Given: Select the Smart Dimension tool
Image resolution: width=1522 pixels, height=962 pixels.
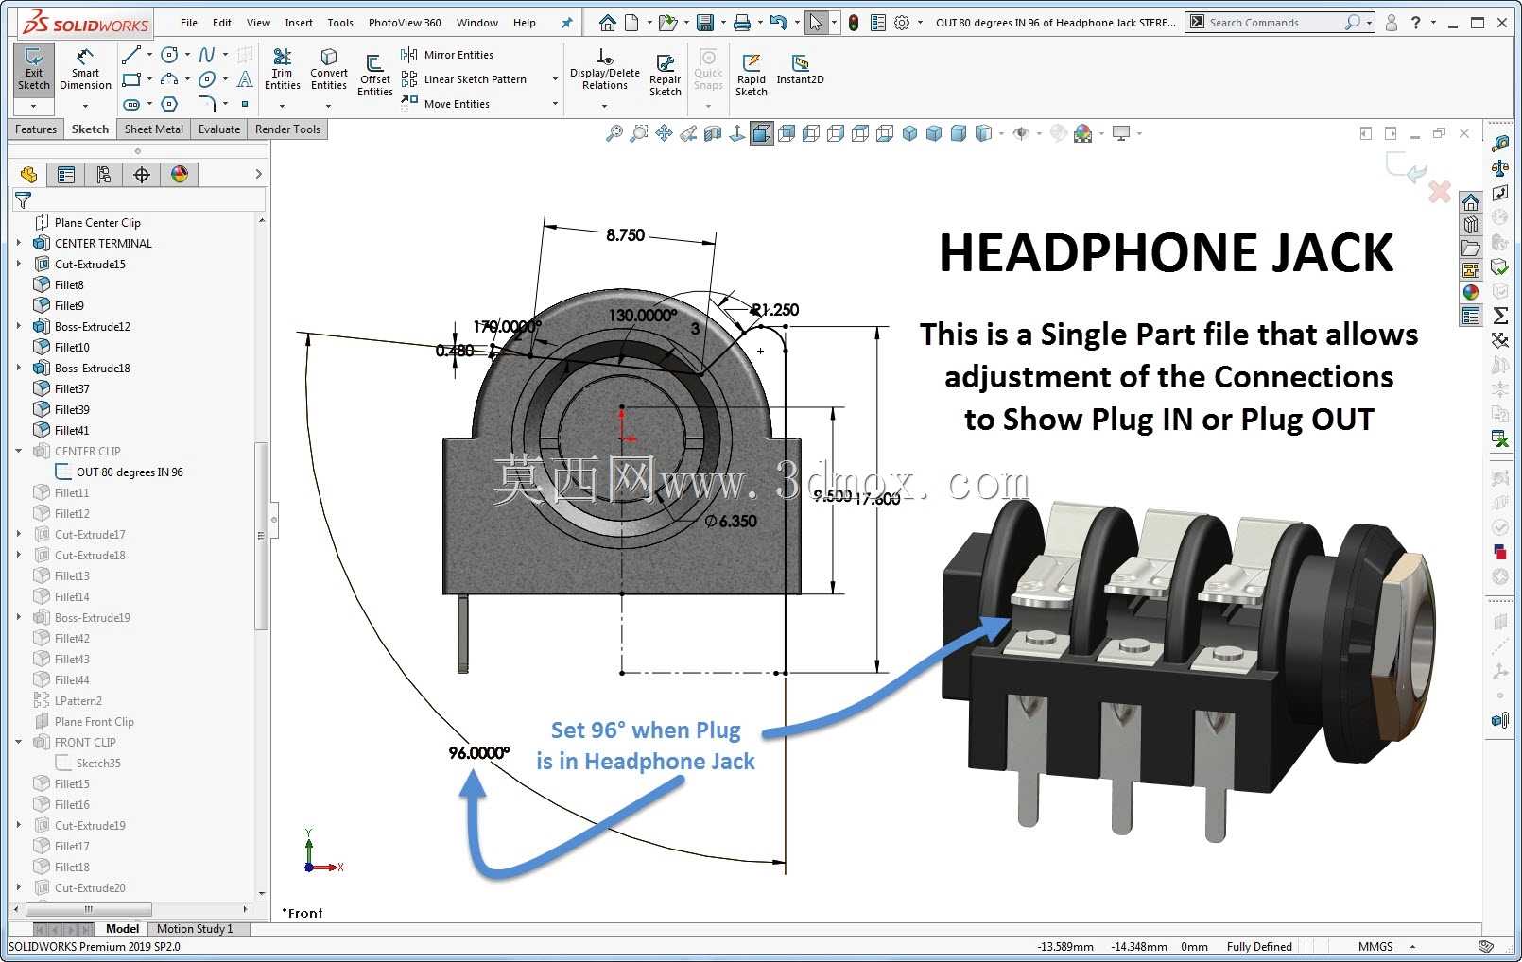Looking at the screenshot, I should tap(85, 69).
